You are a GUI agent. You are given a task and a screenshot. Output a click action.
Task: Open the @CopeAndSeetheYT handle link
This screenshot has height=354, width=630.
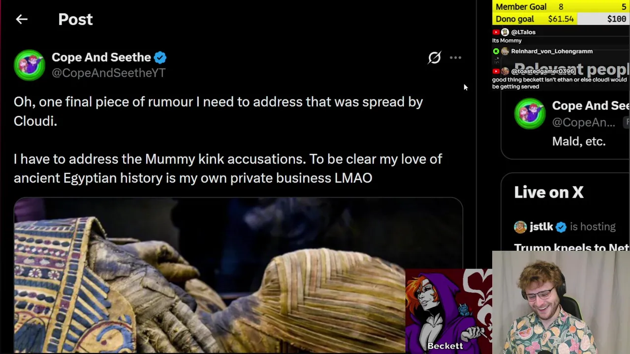108,73
